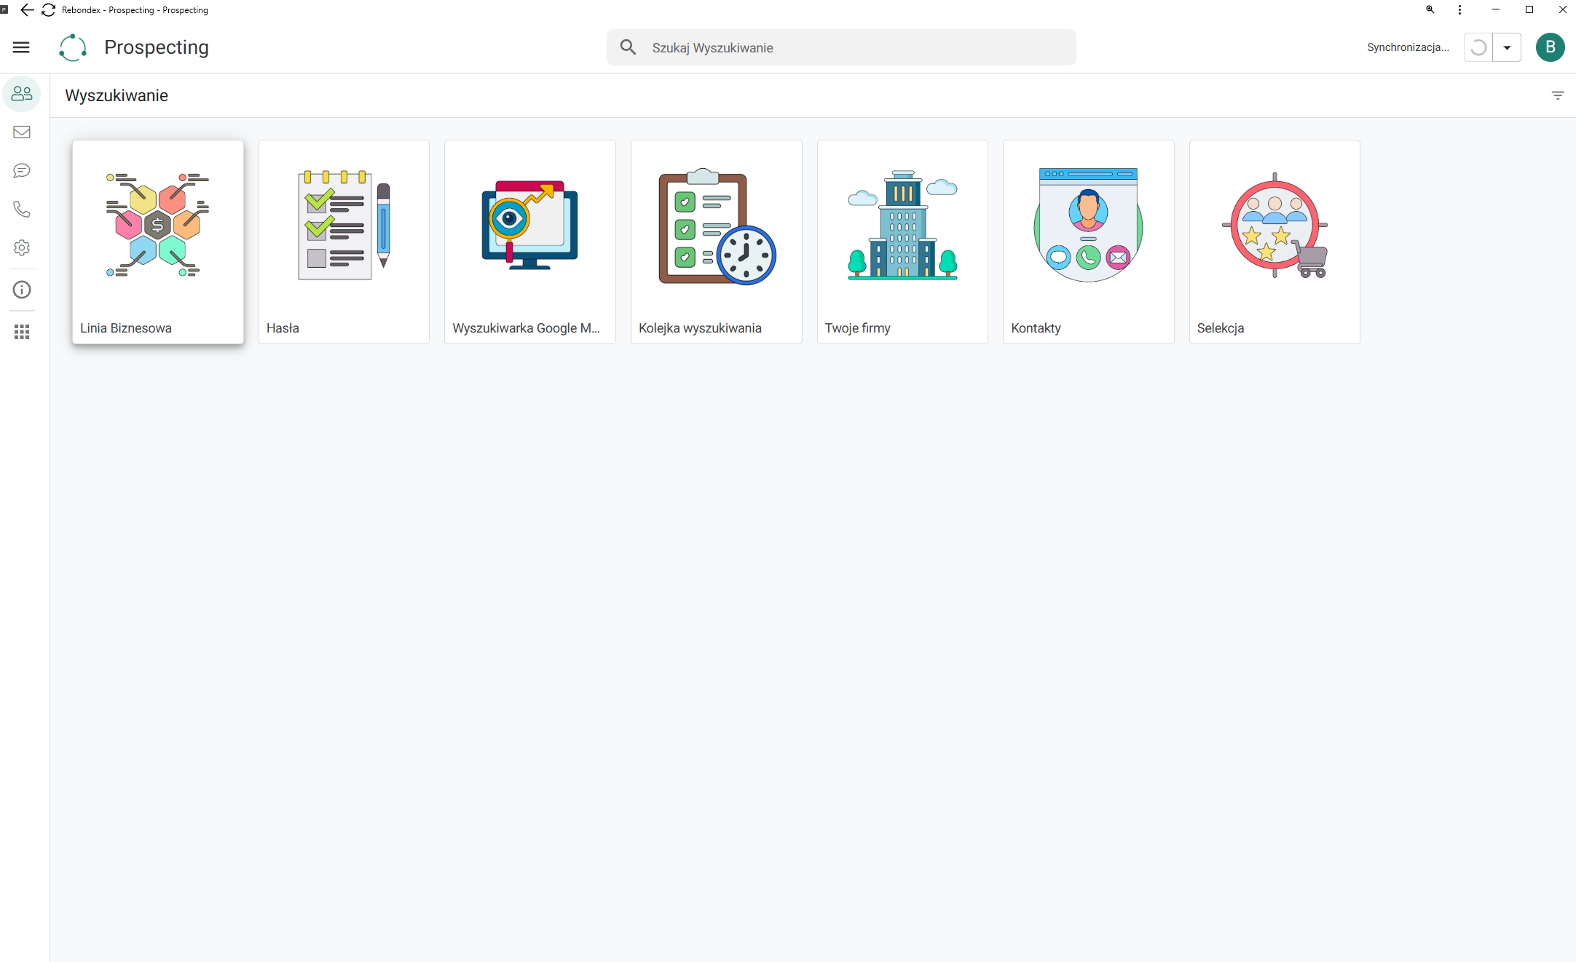Open the three-dot window options menu
The image size is (1576, 962).
[x=1459, y=9]
